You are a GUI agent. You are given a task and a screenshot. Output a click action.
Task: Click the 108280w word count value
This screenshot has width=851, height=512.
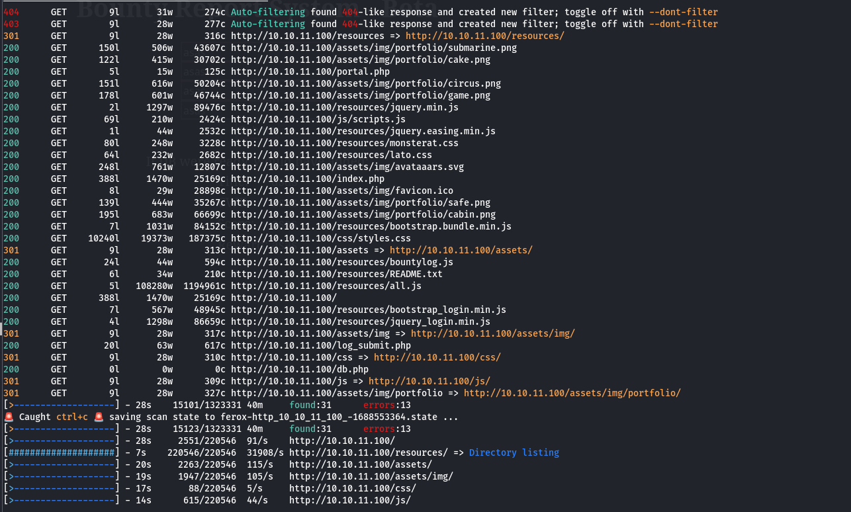pos(154,286)
